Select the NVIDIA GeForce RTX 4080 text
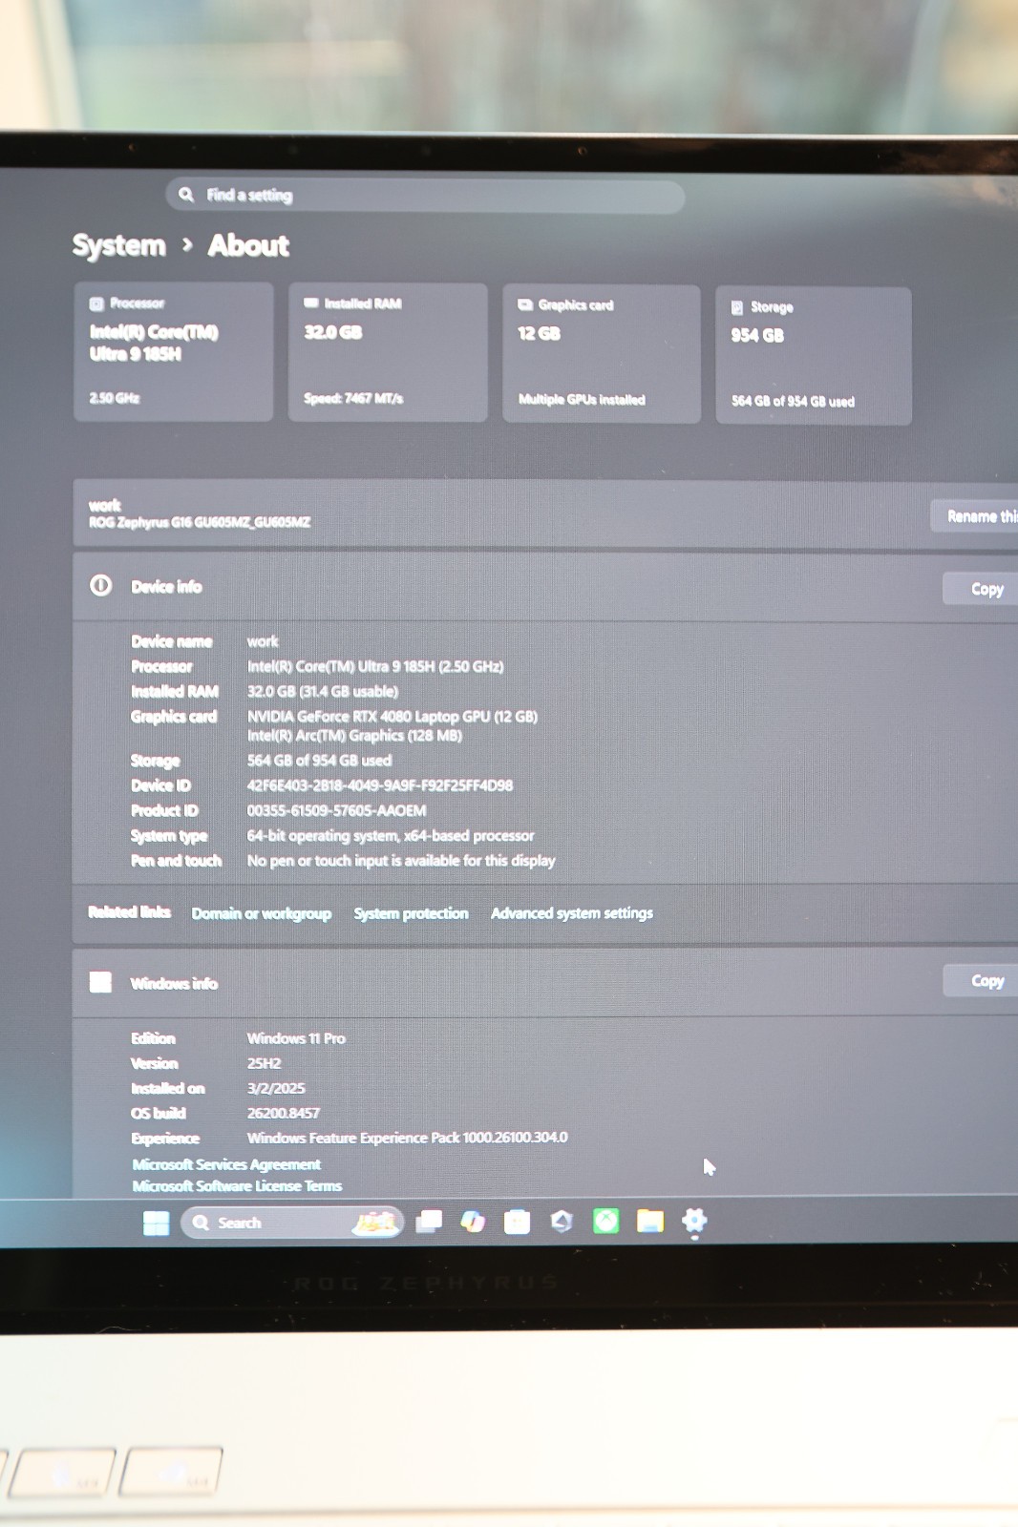 [392, 717]
